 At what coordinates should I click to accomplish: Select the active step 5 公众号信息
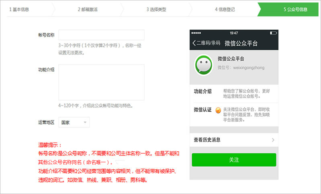295,9
